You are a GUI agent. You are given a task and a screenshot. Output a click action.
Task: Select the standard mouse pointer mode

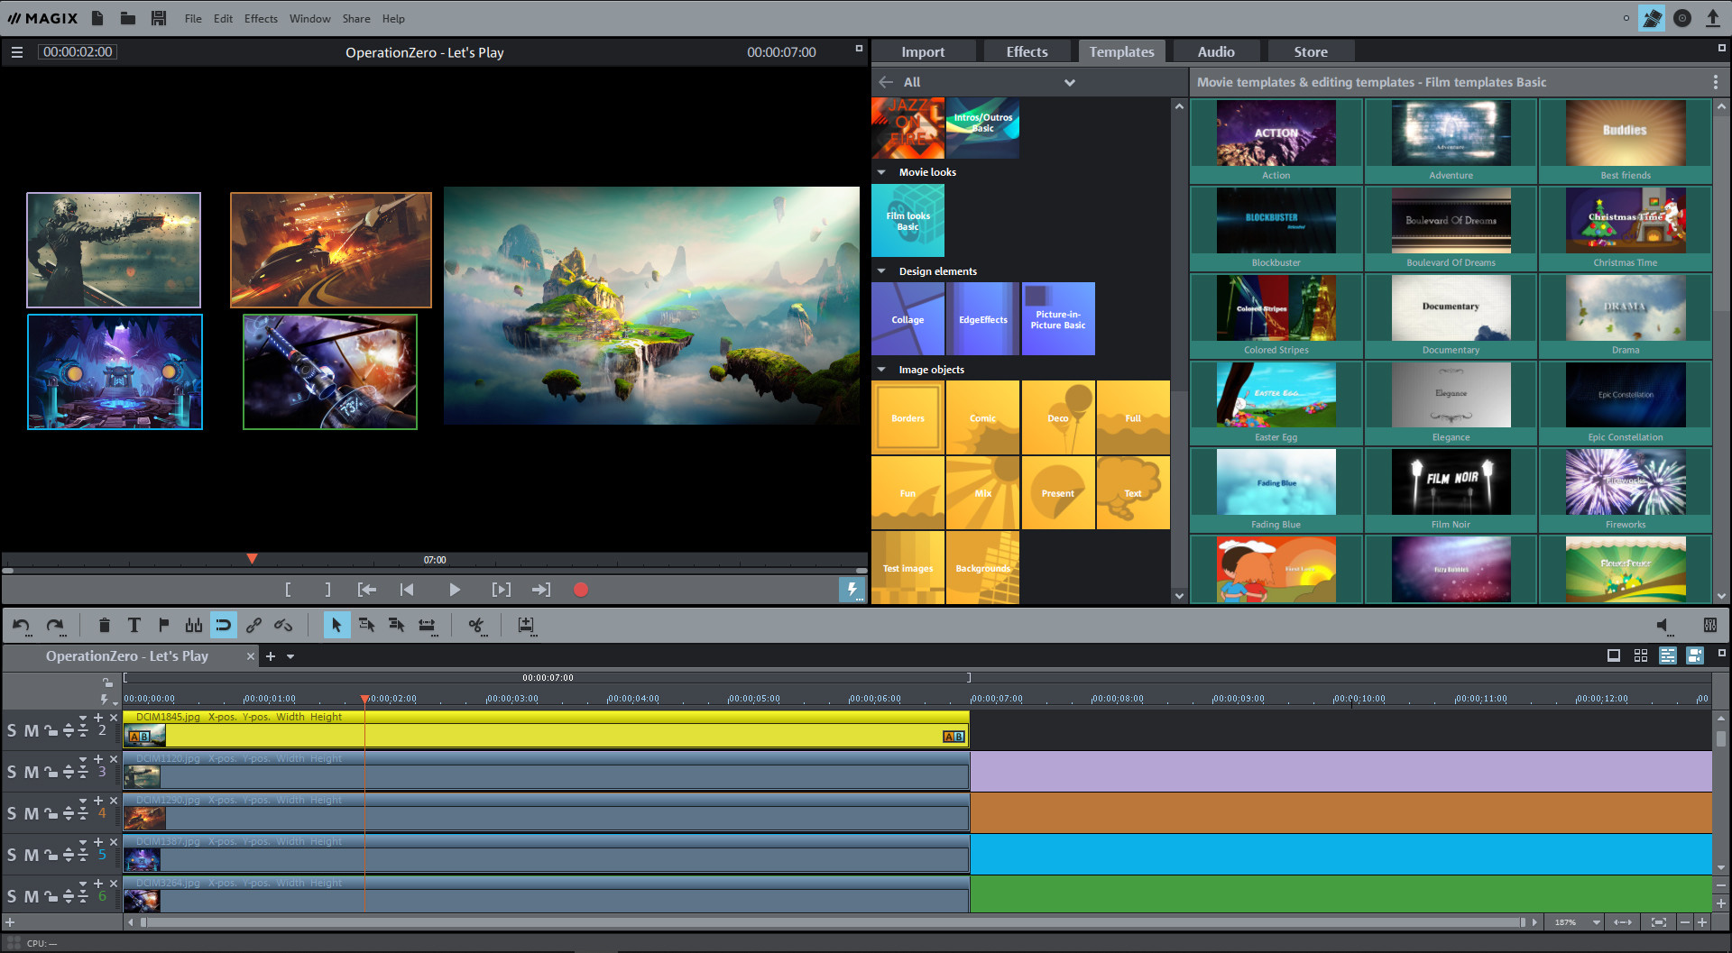(x=336, y=625)
